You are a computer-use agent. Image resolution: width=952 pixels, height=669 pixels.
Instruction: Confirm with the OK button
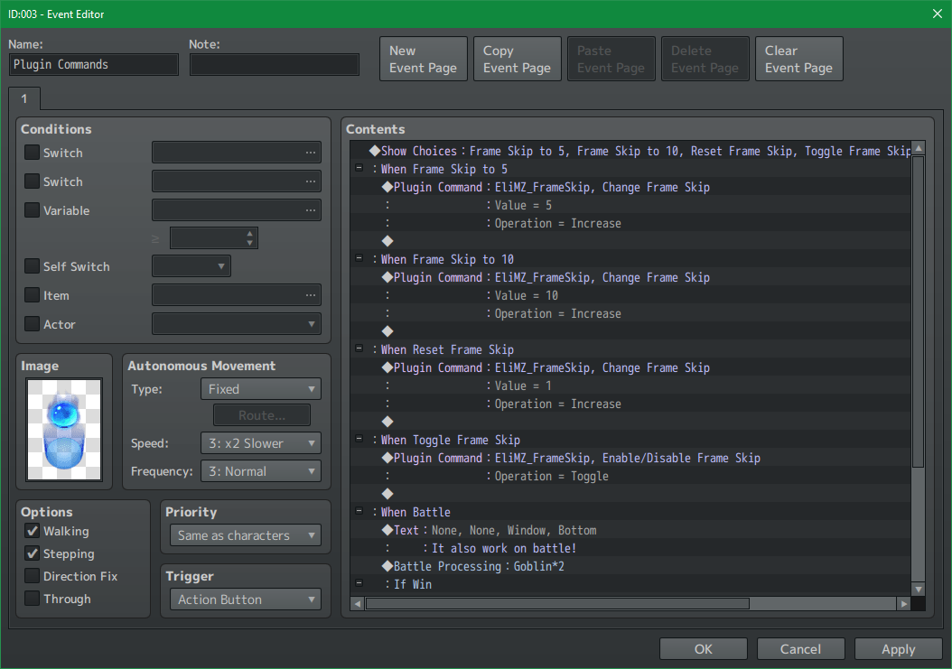(703, 649)
